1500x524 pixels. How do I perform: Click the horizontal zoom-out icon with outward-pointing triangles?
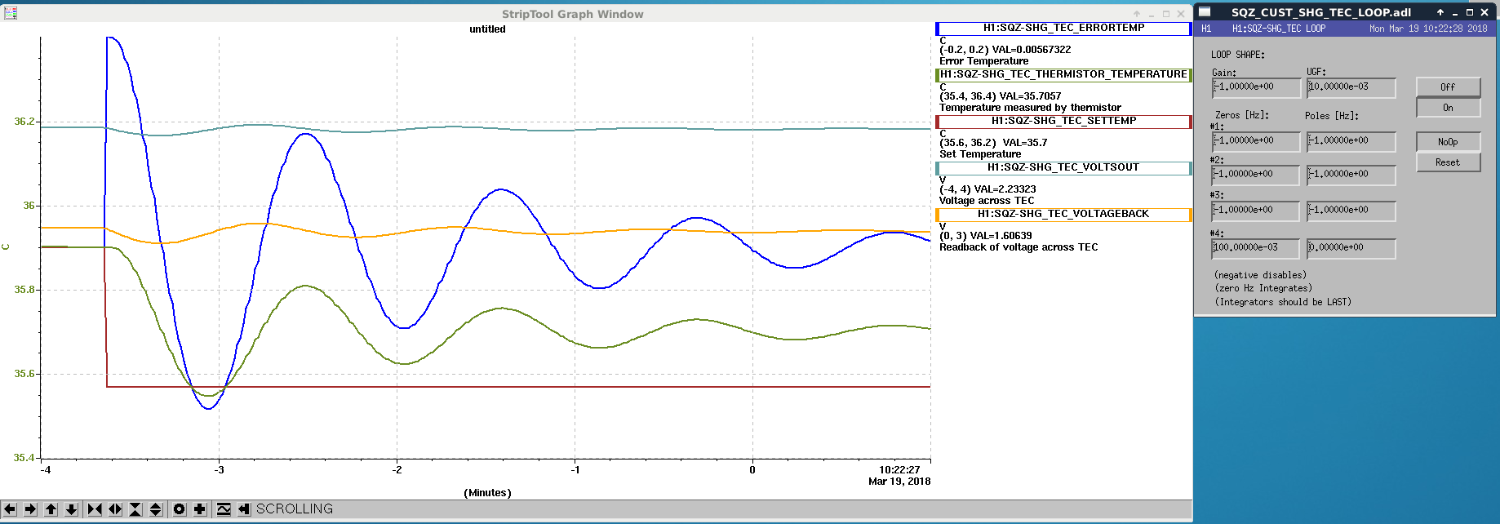115,509
